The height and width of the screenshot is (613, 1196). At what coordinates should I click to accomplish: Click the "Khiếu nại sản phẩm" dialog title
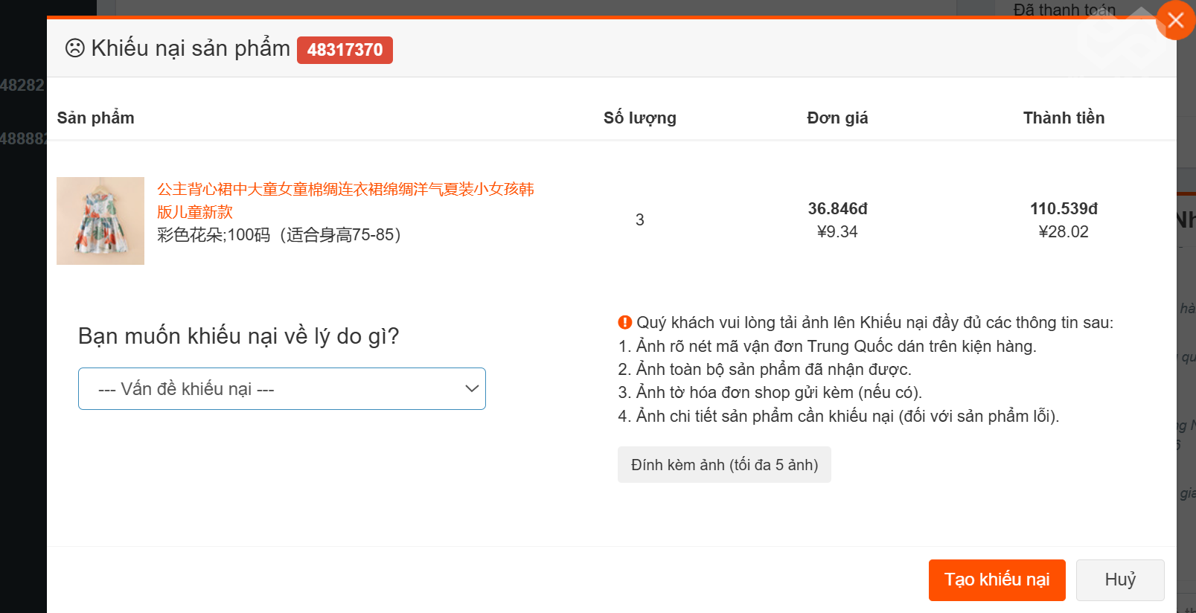(191, 48)
